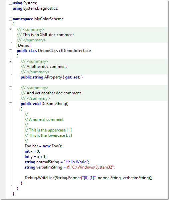
Task: Click the '[Demo]' attribute
Action: [x=24, y=45]
